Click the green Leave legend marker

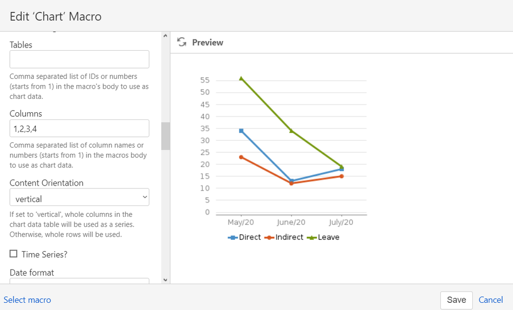[312, 237]
